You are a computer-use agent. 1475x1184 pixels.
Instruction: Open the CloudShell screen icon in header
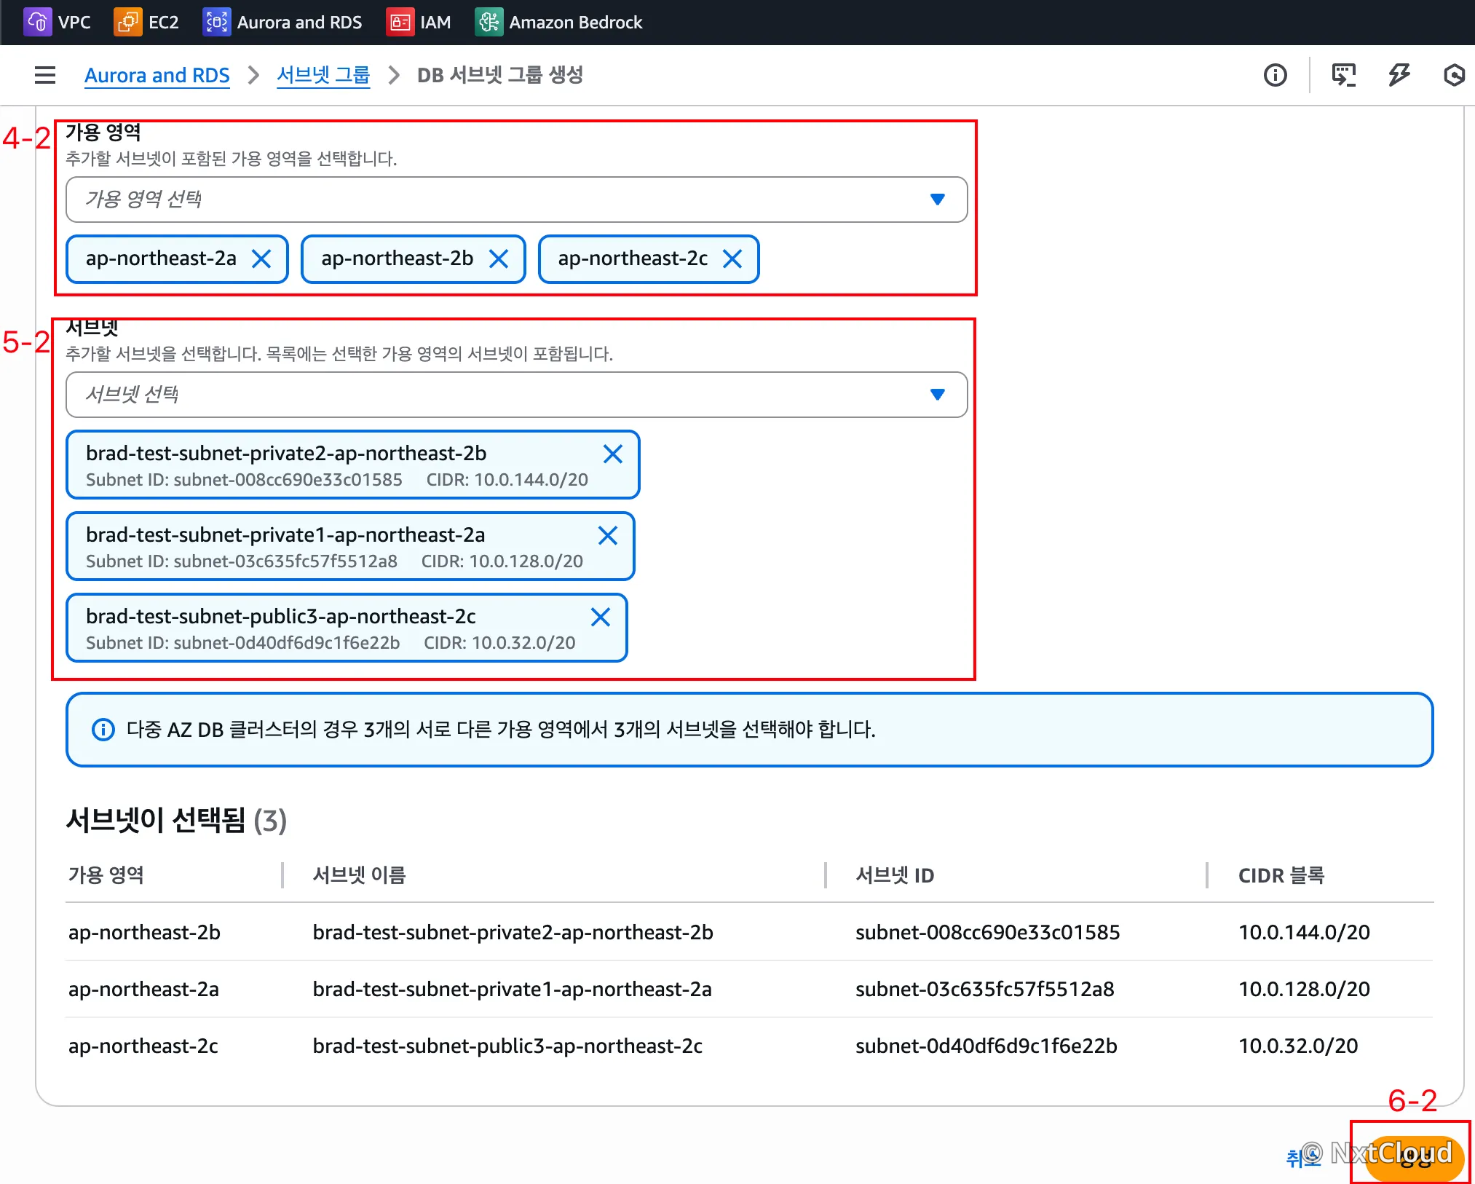(x=1343, y=75)
